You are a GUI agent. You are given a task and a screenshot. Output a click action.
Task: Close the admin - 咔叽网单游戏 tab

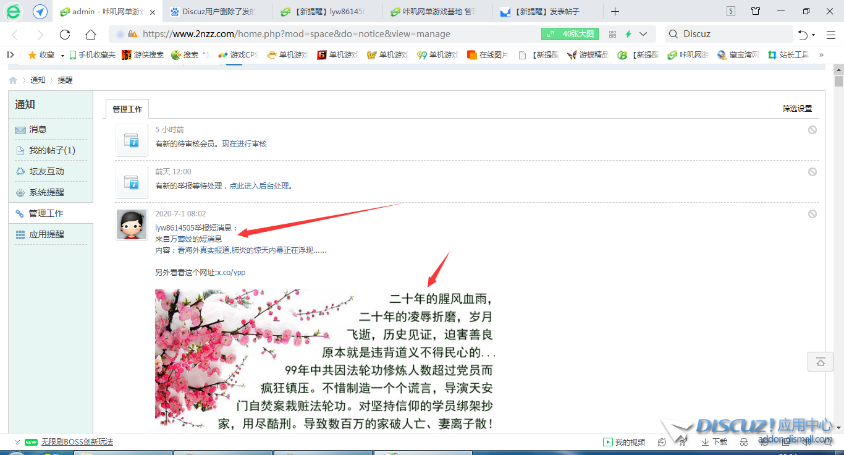click(x=153, y=12)
